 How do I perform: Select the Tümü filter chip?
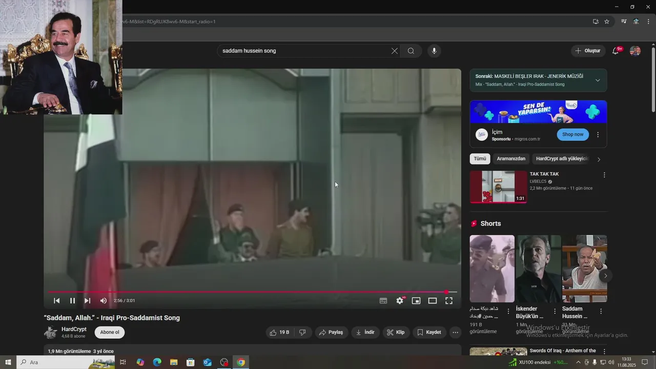click(480, 159)
